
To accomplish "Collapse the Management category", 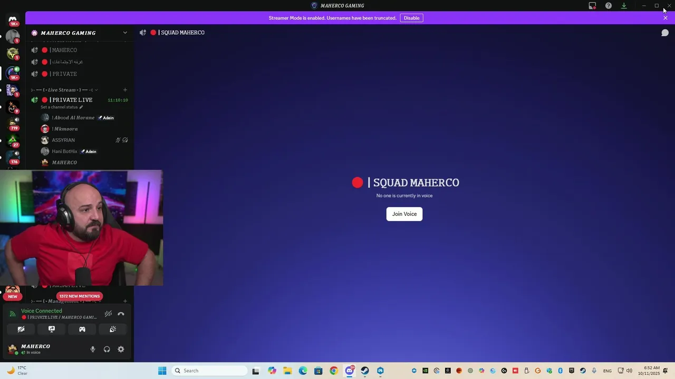I will [64, 301].
